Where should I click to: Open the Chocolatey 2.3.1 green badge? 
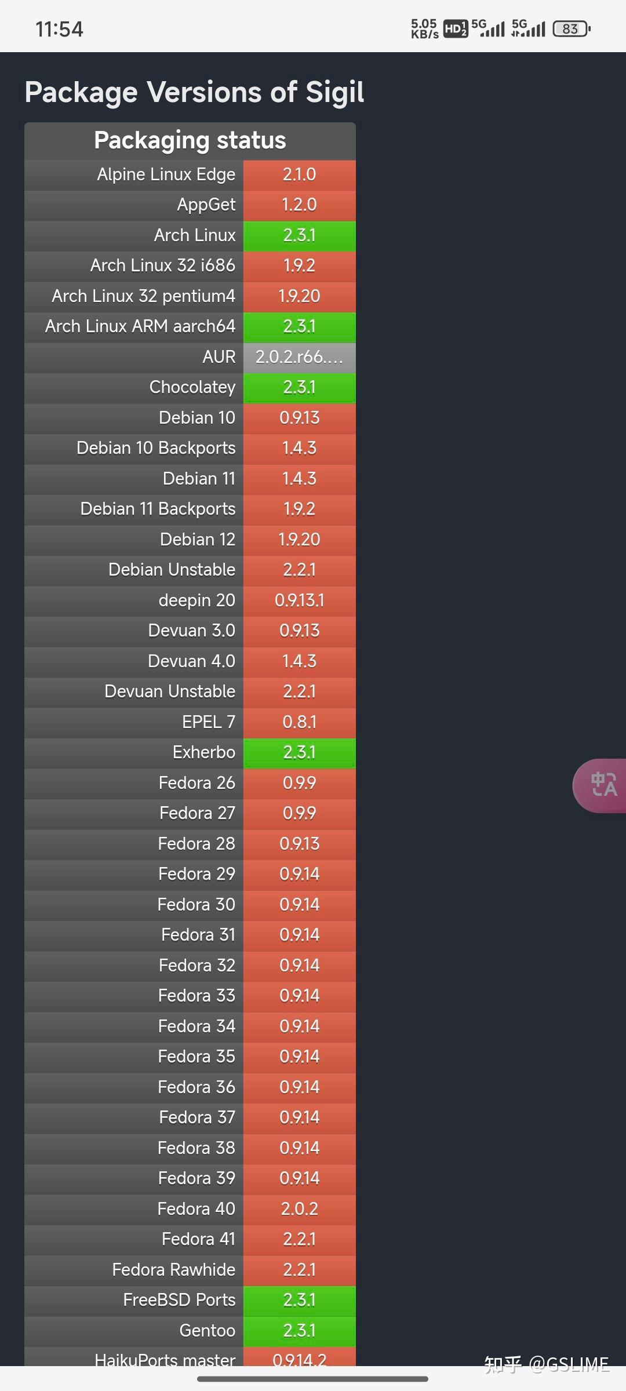tap(300, 387)
